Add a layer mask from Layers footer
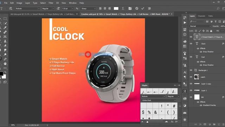Viewport: 225px width, 127px height. click(x=205, y=124)
